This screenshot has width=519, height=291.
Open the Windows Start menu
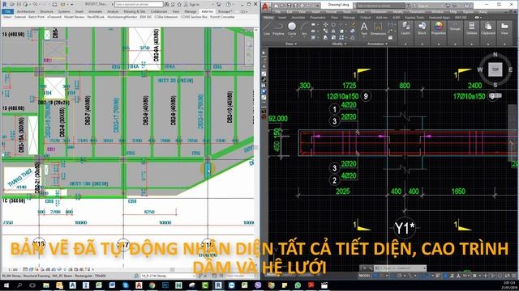6,285
